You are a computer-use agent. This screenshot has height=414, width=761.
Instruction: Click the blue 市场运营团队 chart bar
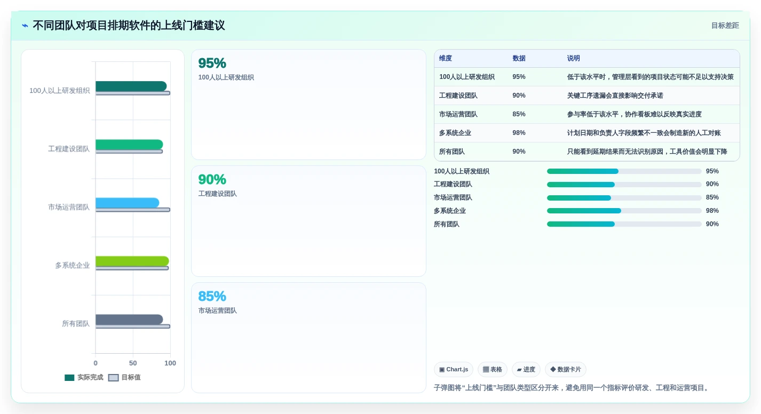click(128, 203)
